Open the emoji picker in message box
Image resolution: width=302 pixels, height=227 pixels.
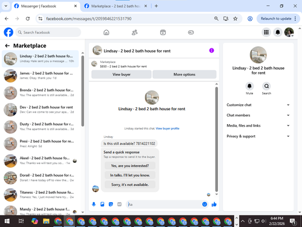(205, 205)
